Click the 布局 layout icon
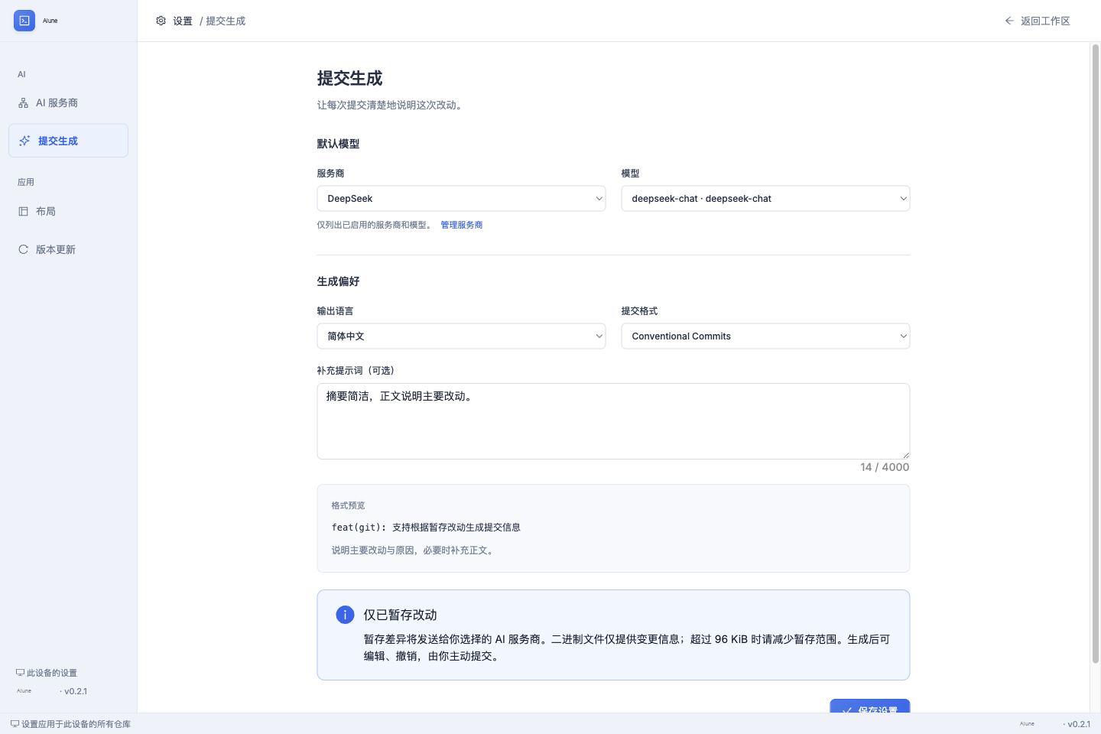The height and width of the screenshot is (734, 1101). tap(24, 211)
